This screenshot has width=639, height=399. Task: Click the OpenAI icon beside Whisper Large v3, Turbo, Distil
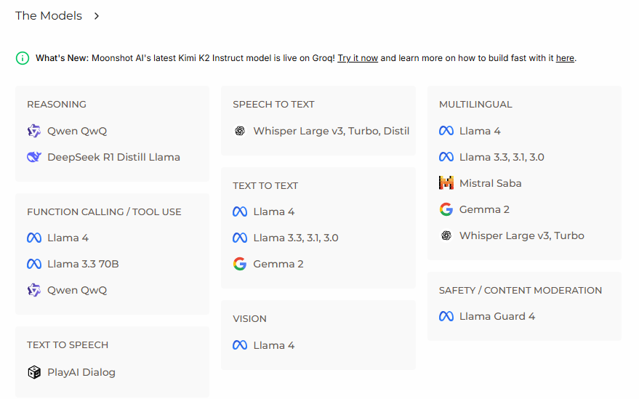click(240, 131)
